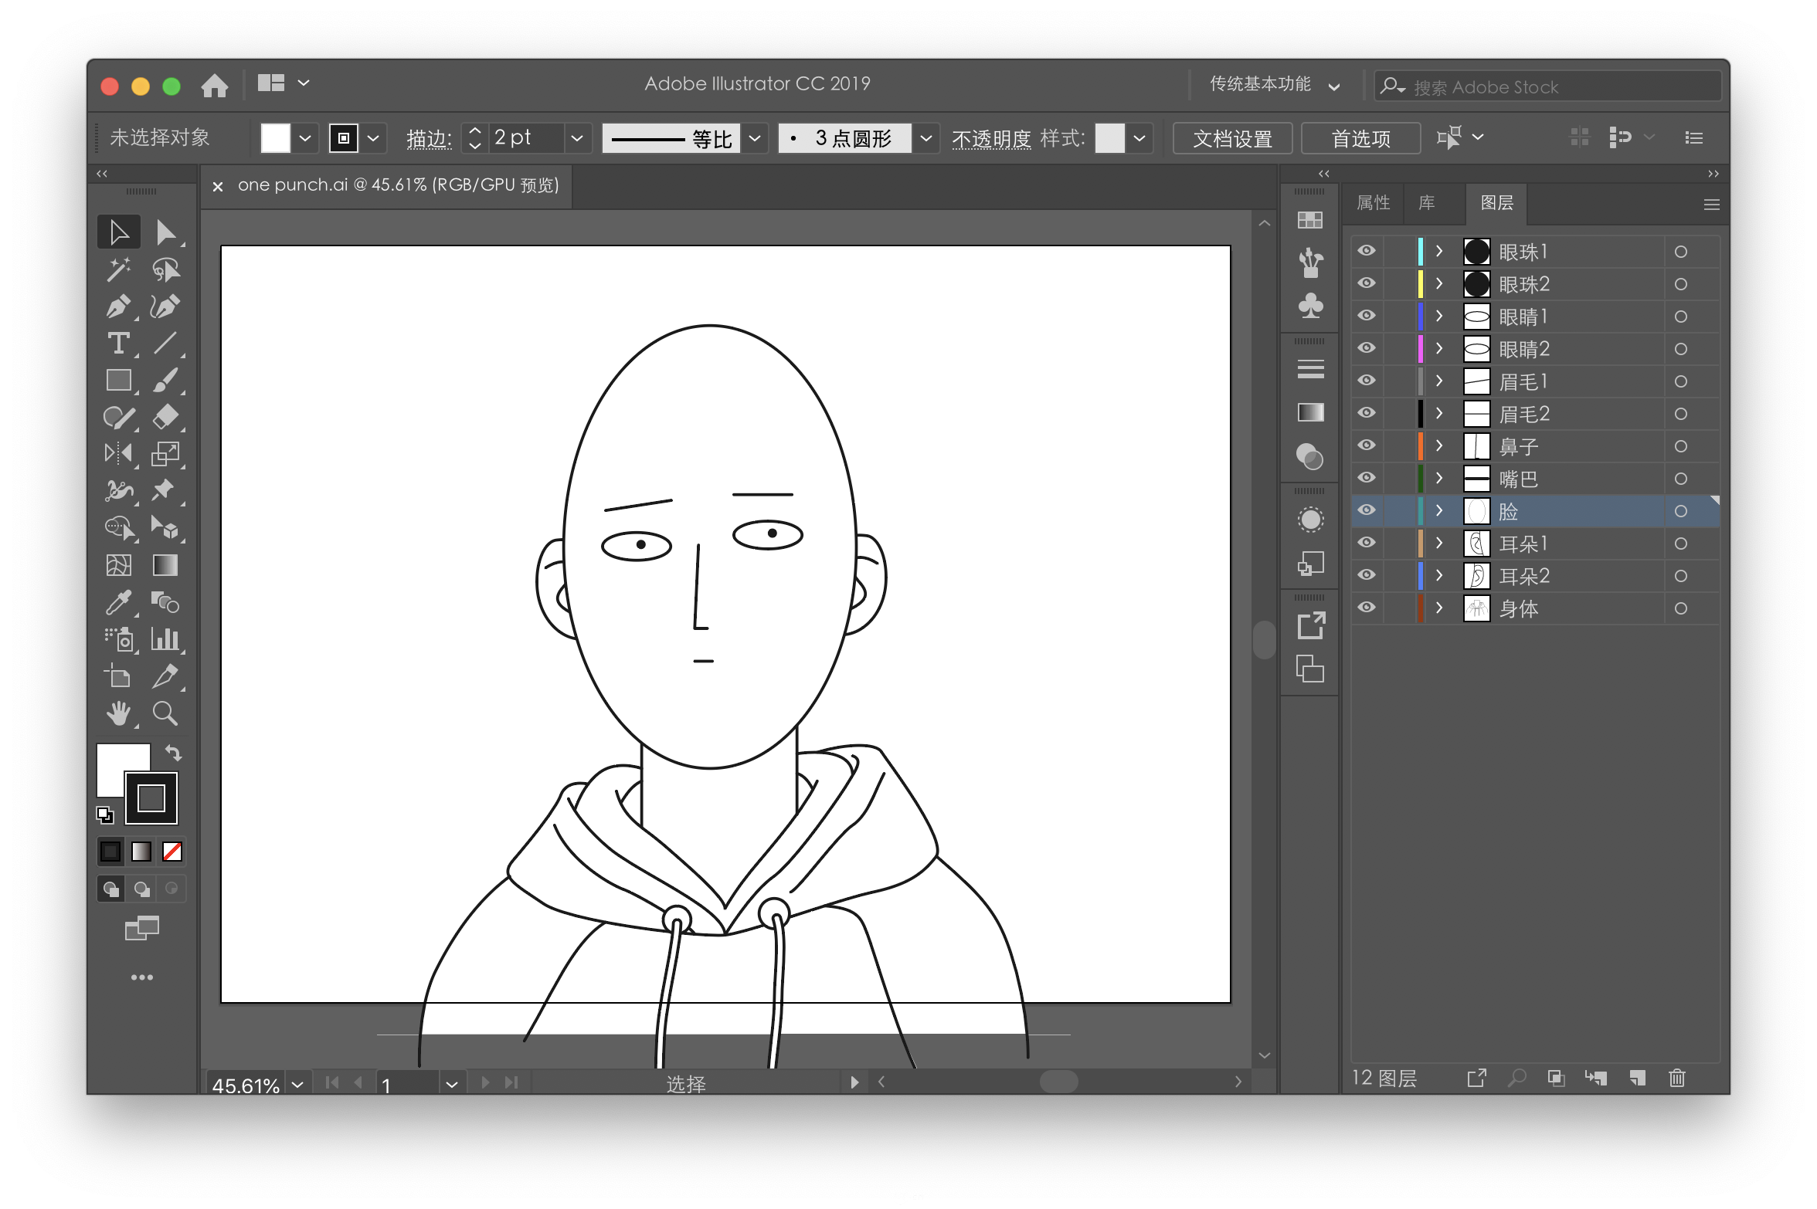
Task: Hide the 眼珠1 layer
Action: (x=1367, y=251)
